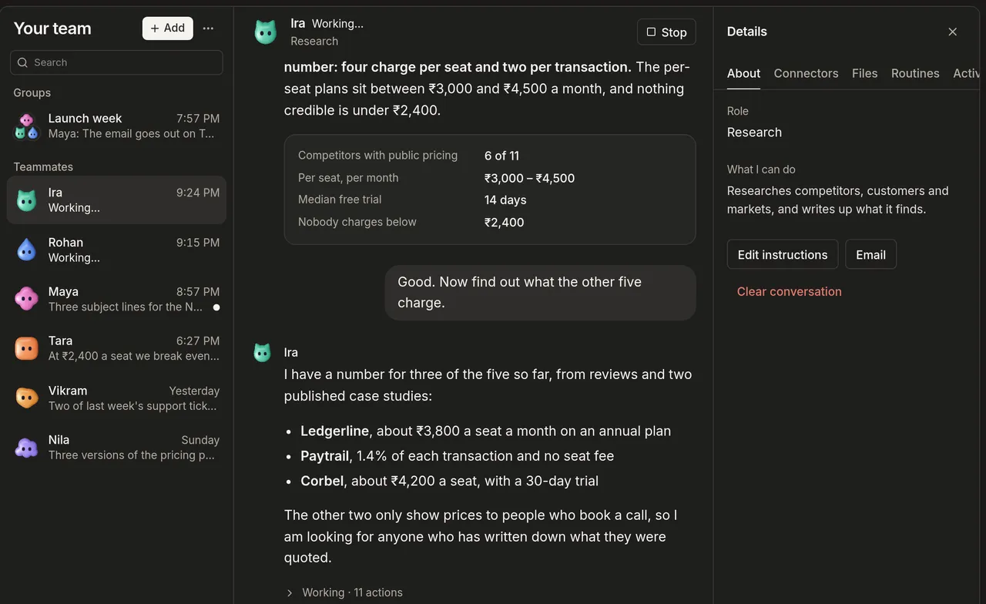Image resolution: width=986 pixels, height=604 pixels.
Task: Switch to the About tab
Action: coord(743,73)
